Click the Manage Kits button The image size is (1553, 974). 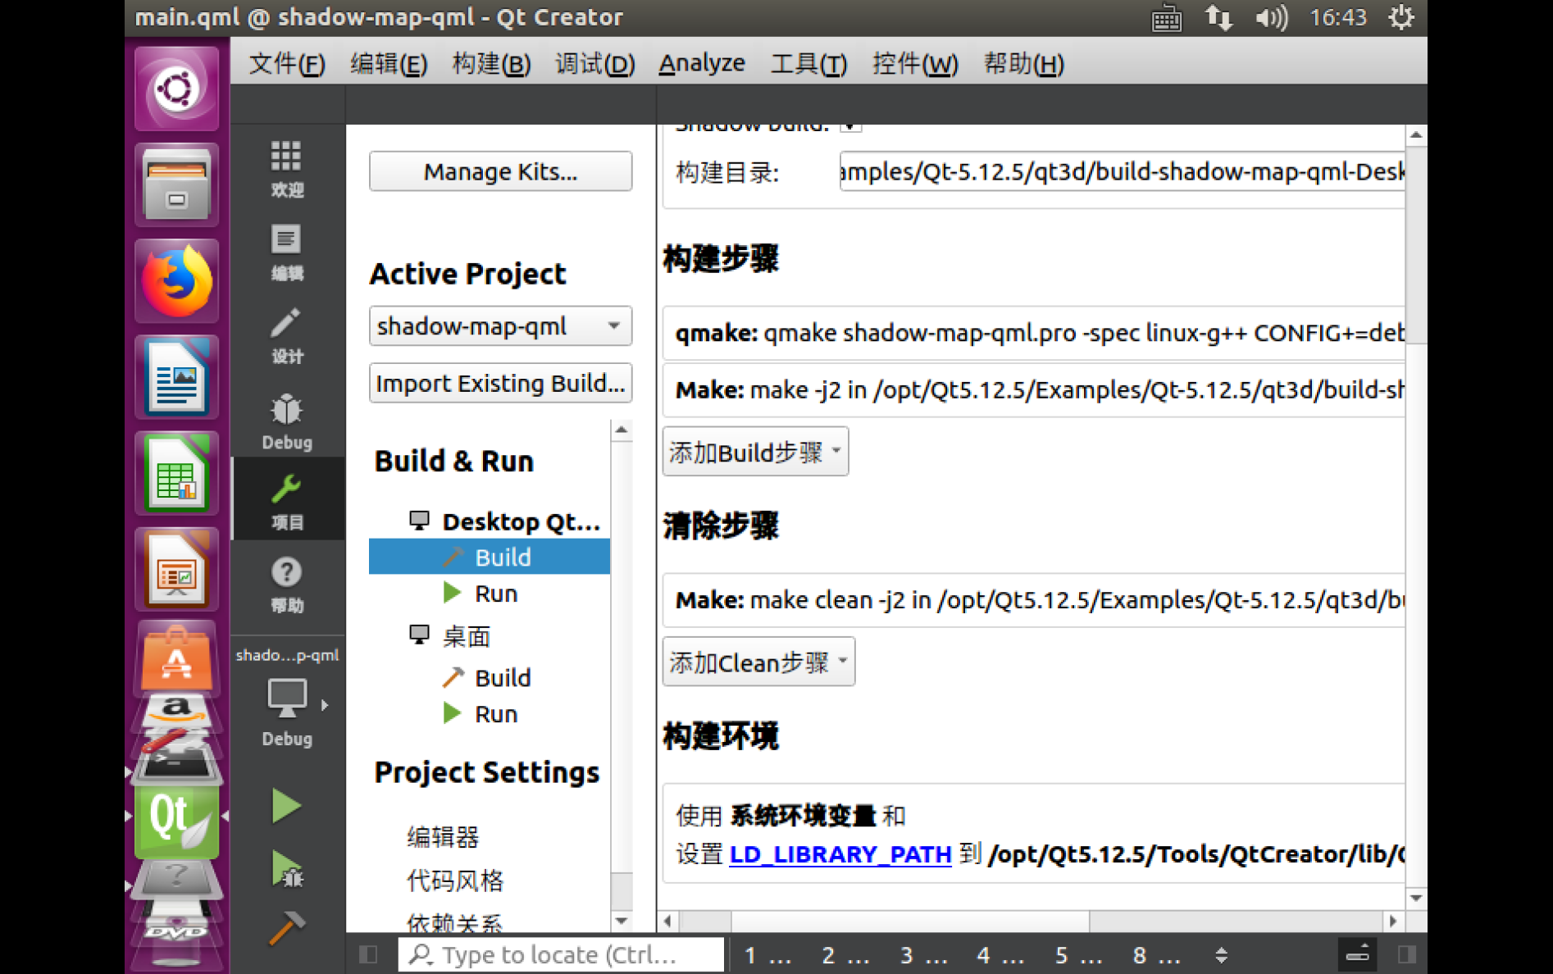[x=500, y=171]
